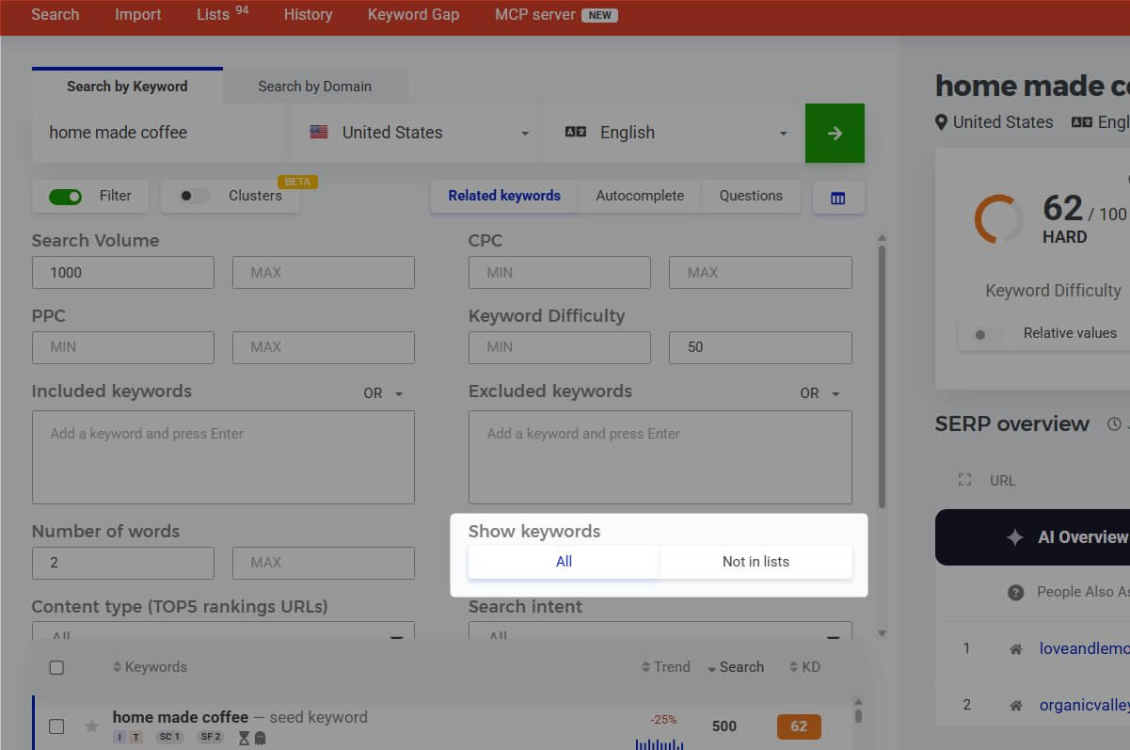The image size is (1130, 750).
Task: Click the Number of words min field
Action: tap(123, 563)
